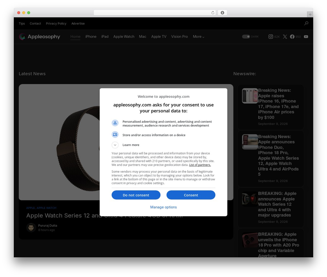Click the device storage icon
The width and height of the screenshot is (327, 277).
(115, 134)
